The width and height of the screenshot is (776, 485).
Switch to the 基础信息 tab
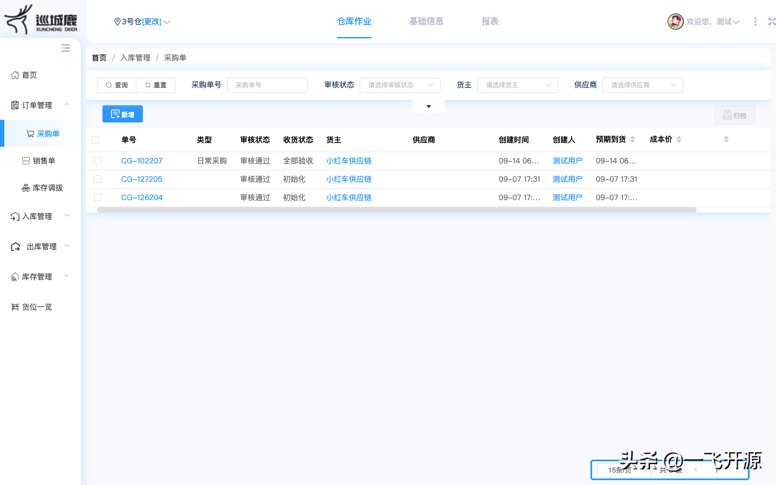click(x=427, y=21)
